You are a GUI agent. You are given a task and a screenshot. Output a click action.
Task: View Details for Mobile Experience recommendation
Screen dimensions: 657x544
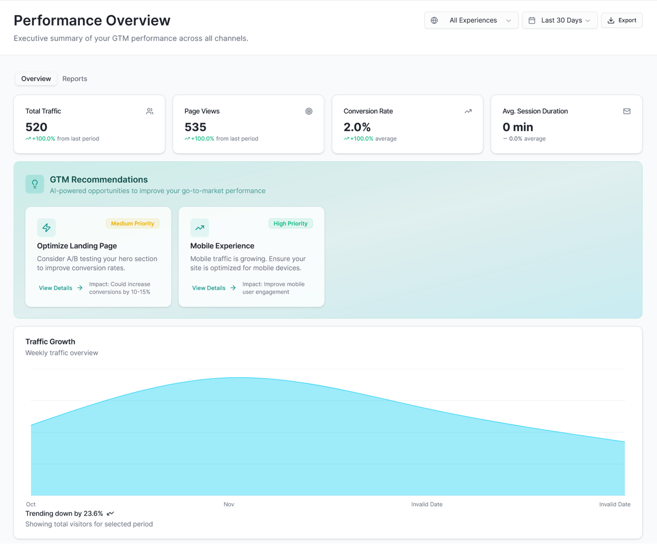tap(214, 288)
